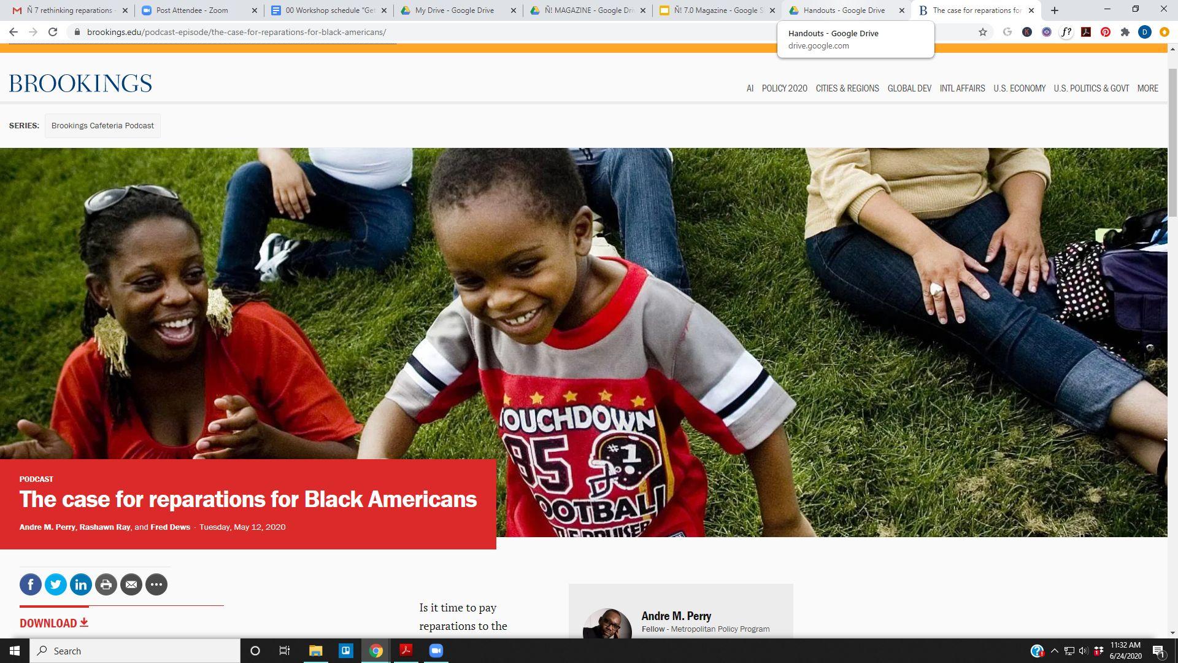Open Brookings Cafeteria Podcast series
The width and height of the screenshot is (1178, 663).
[102, 126]
